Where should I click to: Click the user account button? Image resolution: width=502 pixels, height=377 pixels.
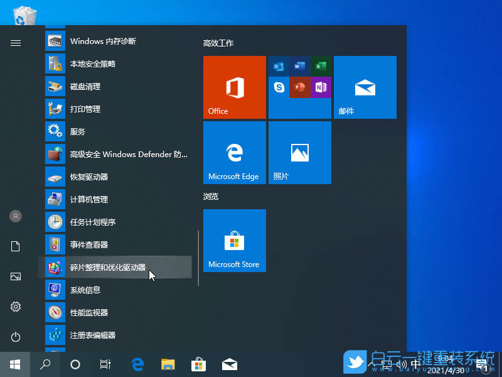(x=15, y=216)
